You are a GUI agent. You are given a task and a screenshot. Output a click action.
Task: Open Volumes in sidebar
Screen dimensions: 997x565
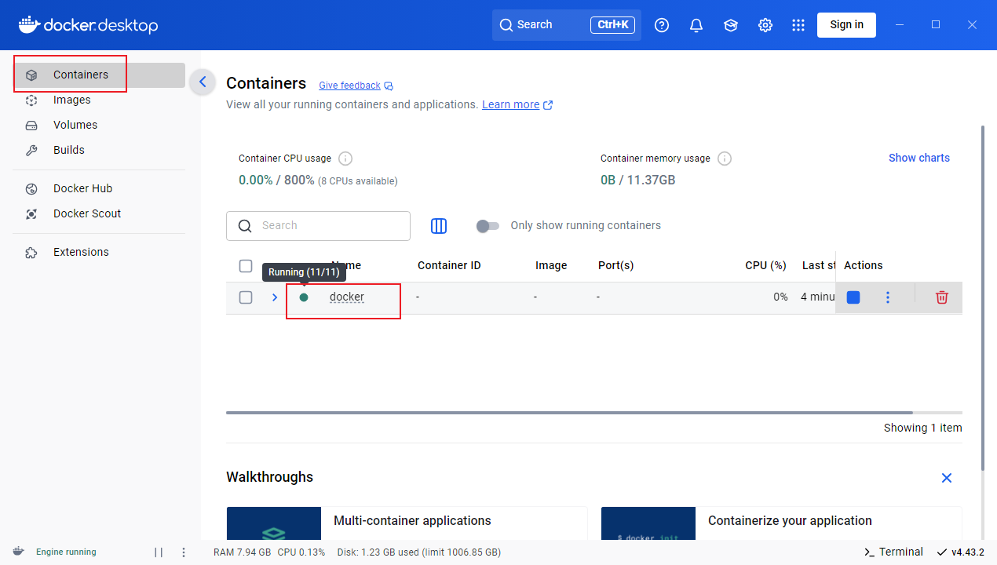75,125
